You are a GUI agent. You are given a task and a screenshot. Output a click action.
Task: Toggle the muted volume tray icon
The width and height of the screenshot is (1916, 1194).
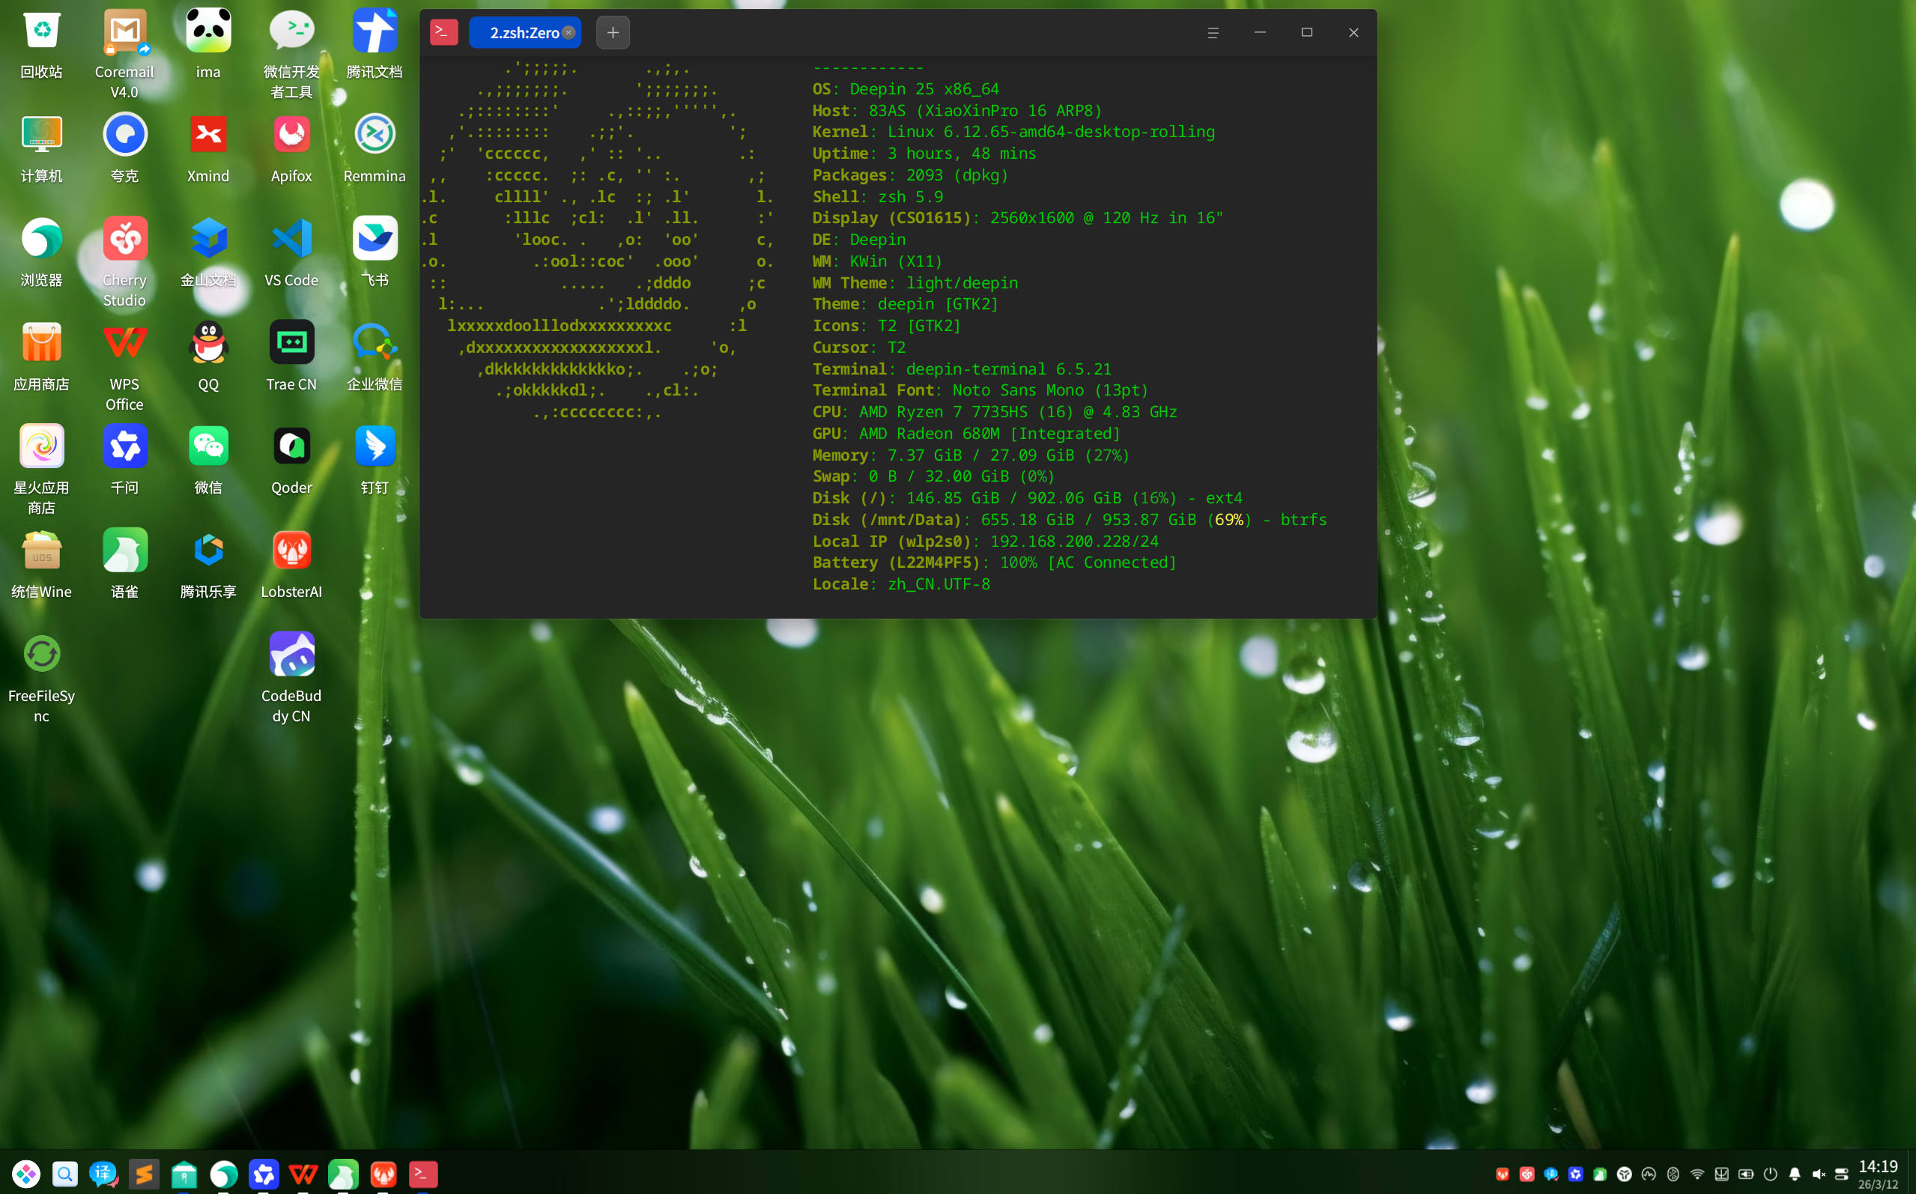(x=1818, y=1174)
